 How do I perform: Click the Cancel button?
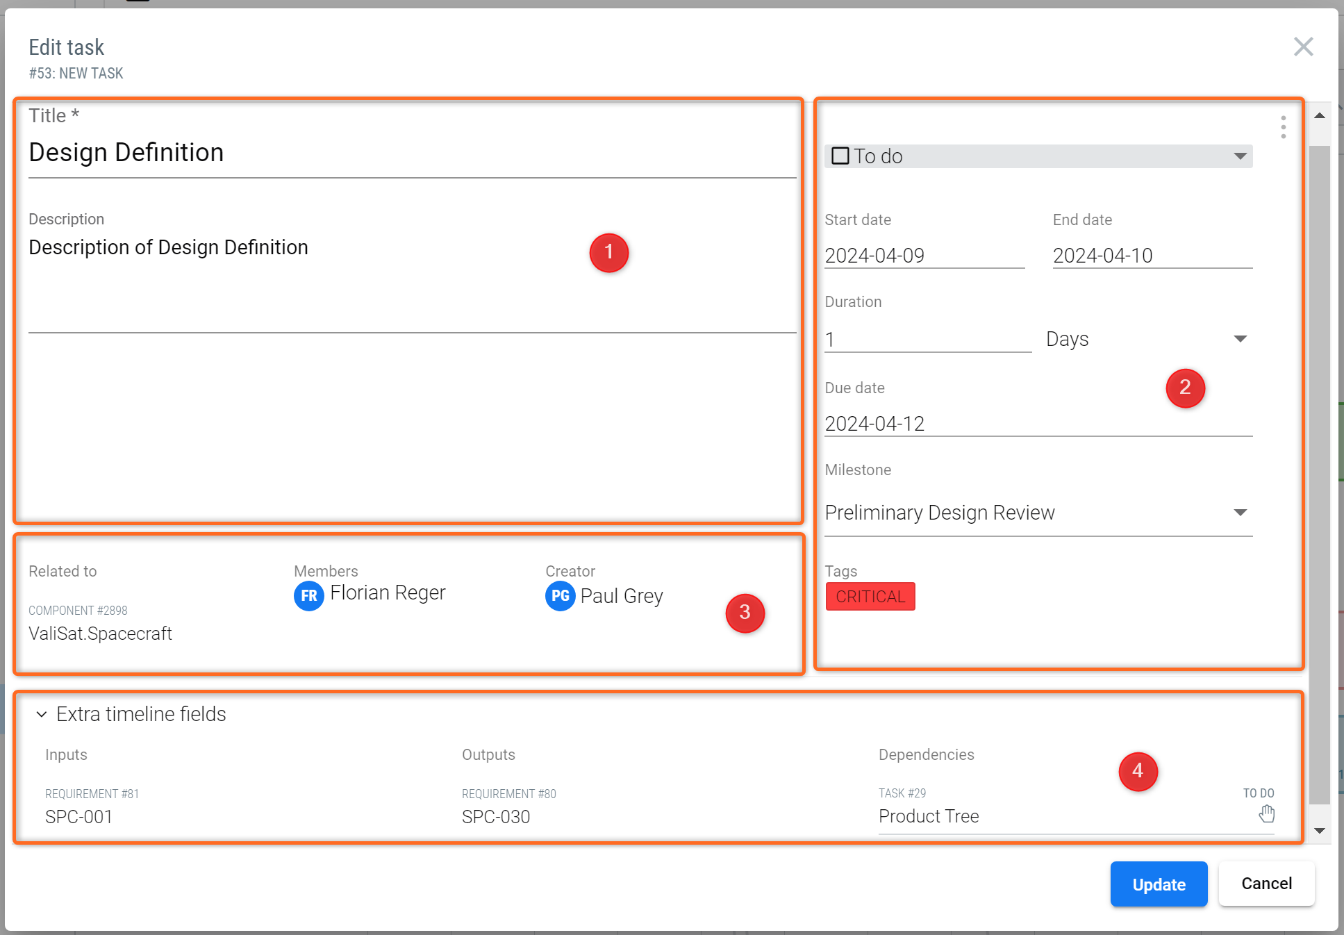click(x=1266, y=884)
